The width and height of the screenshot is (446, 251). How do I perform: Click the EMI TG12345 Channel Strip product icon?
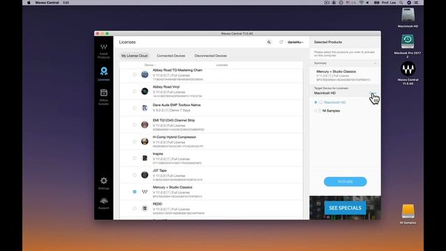point(144,125)
